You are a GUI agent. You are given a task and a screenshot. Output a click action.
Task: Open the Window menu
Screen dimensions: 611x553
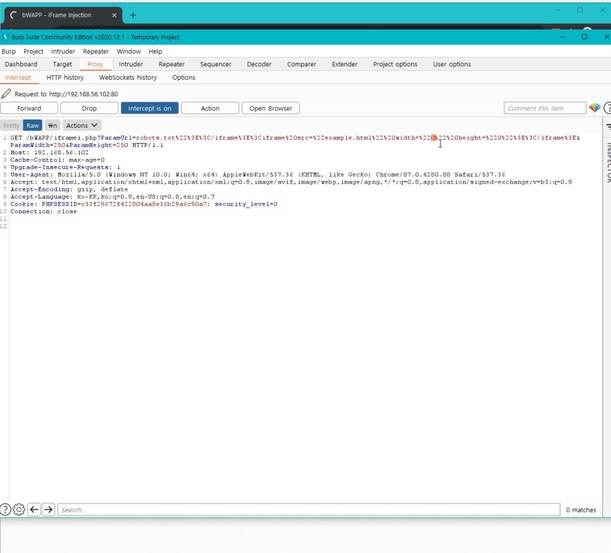129,51
